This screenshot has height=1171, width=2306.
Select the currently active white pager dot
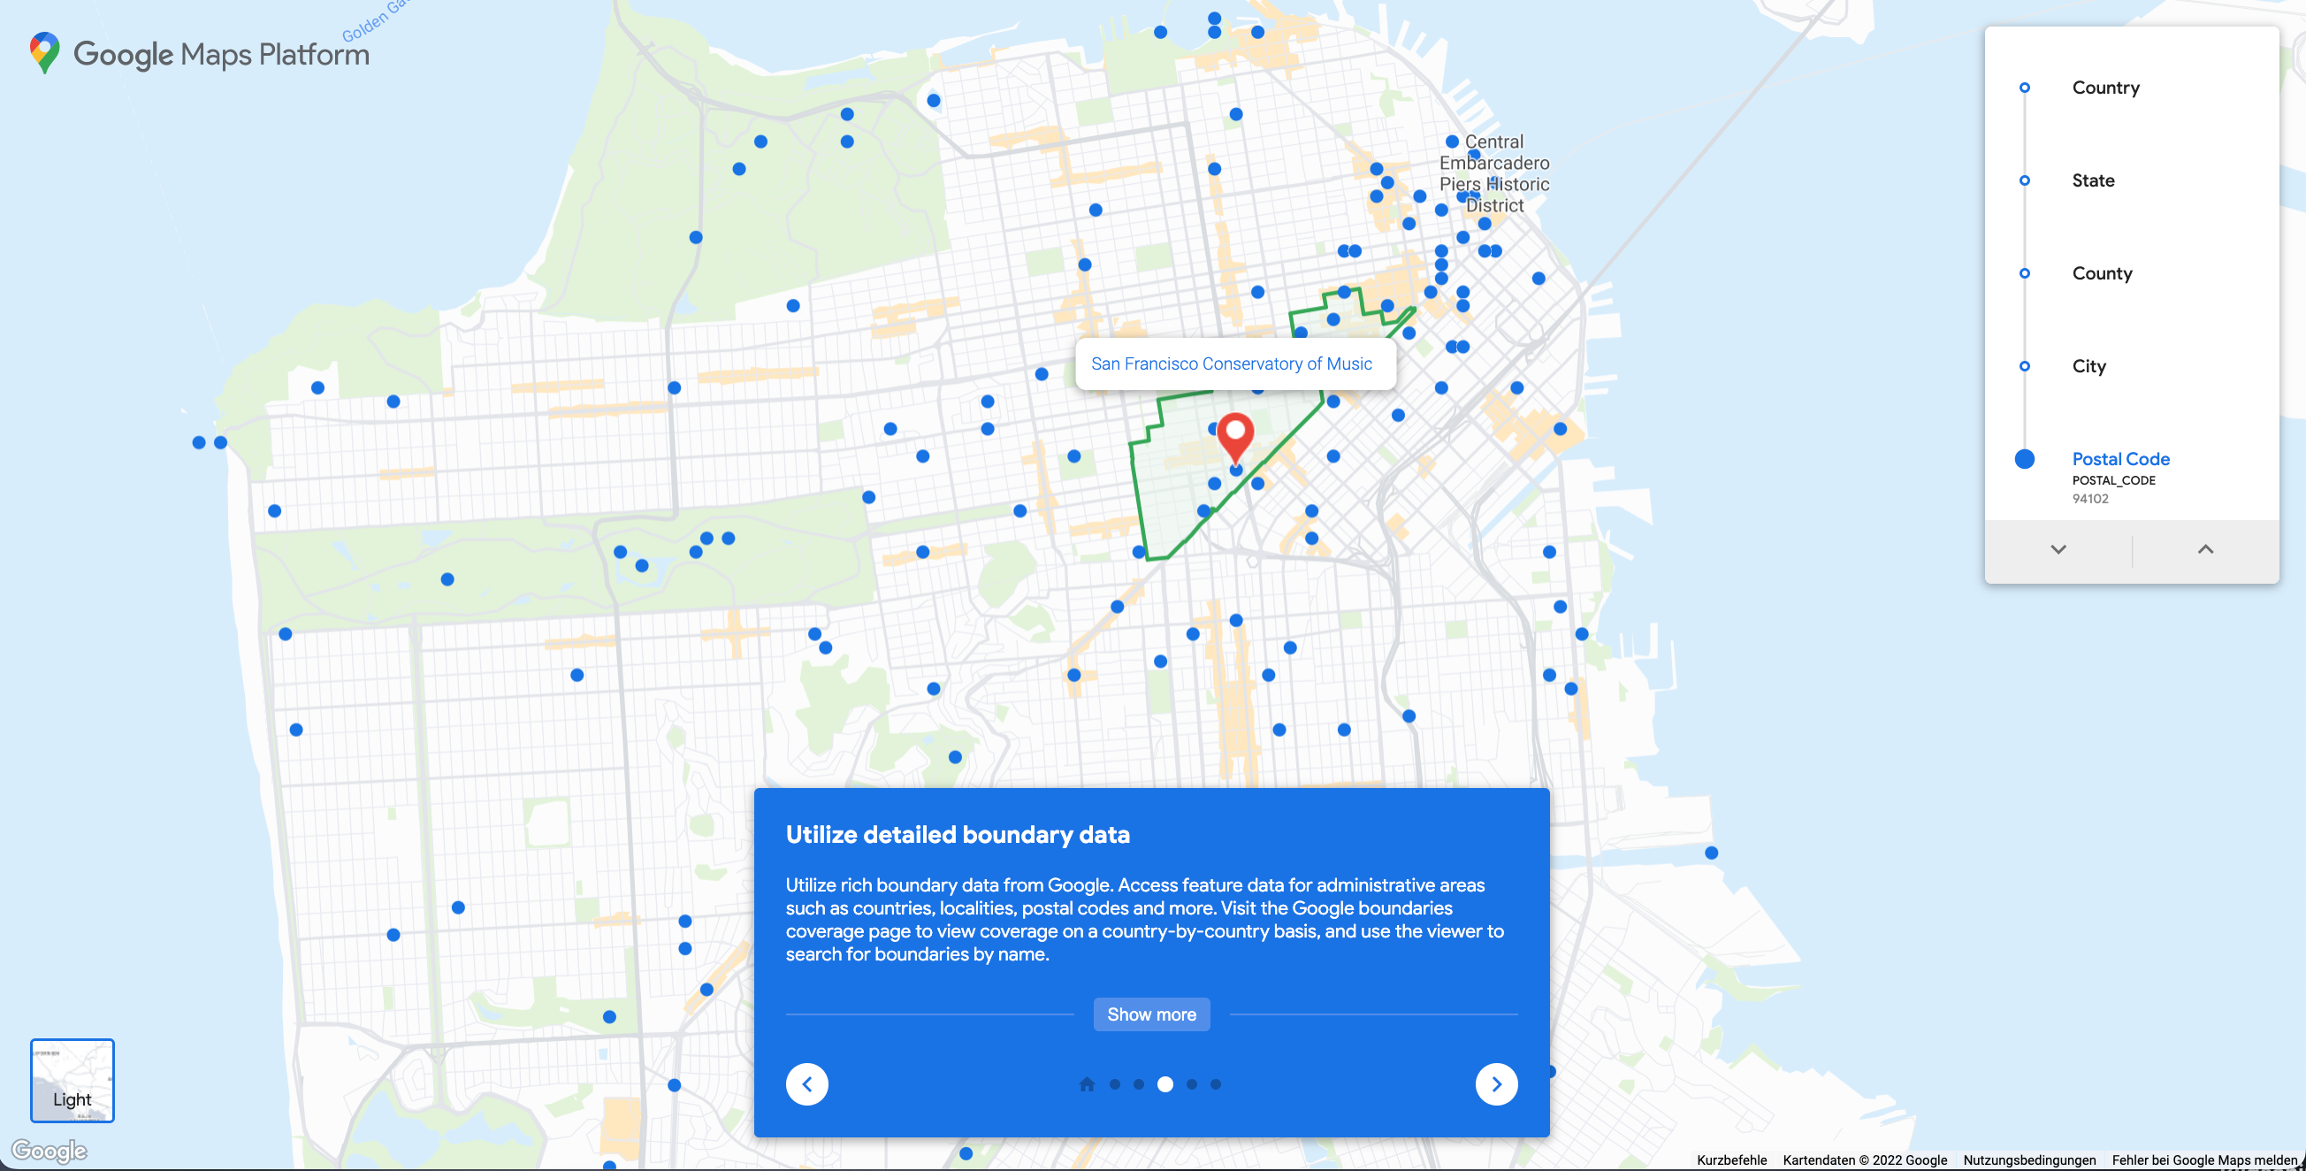(x=1164, y=1084)
